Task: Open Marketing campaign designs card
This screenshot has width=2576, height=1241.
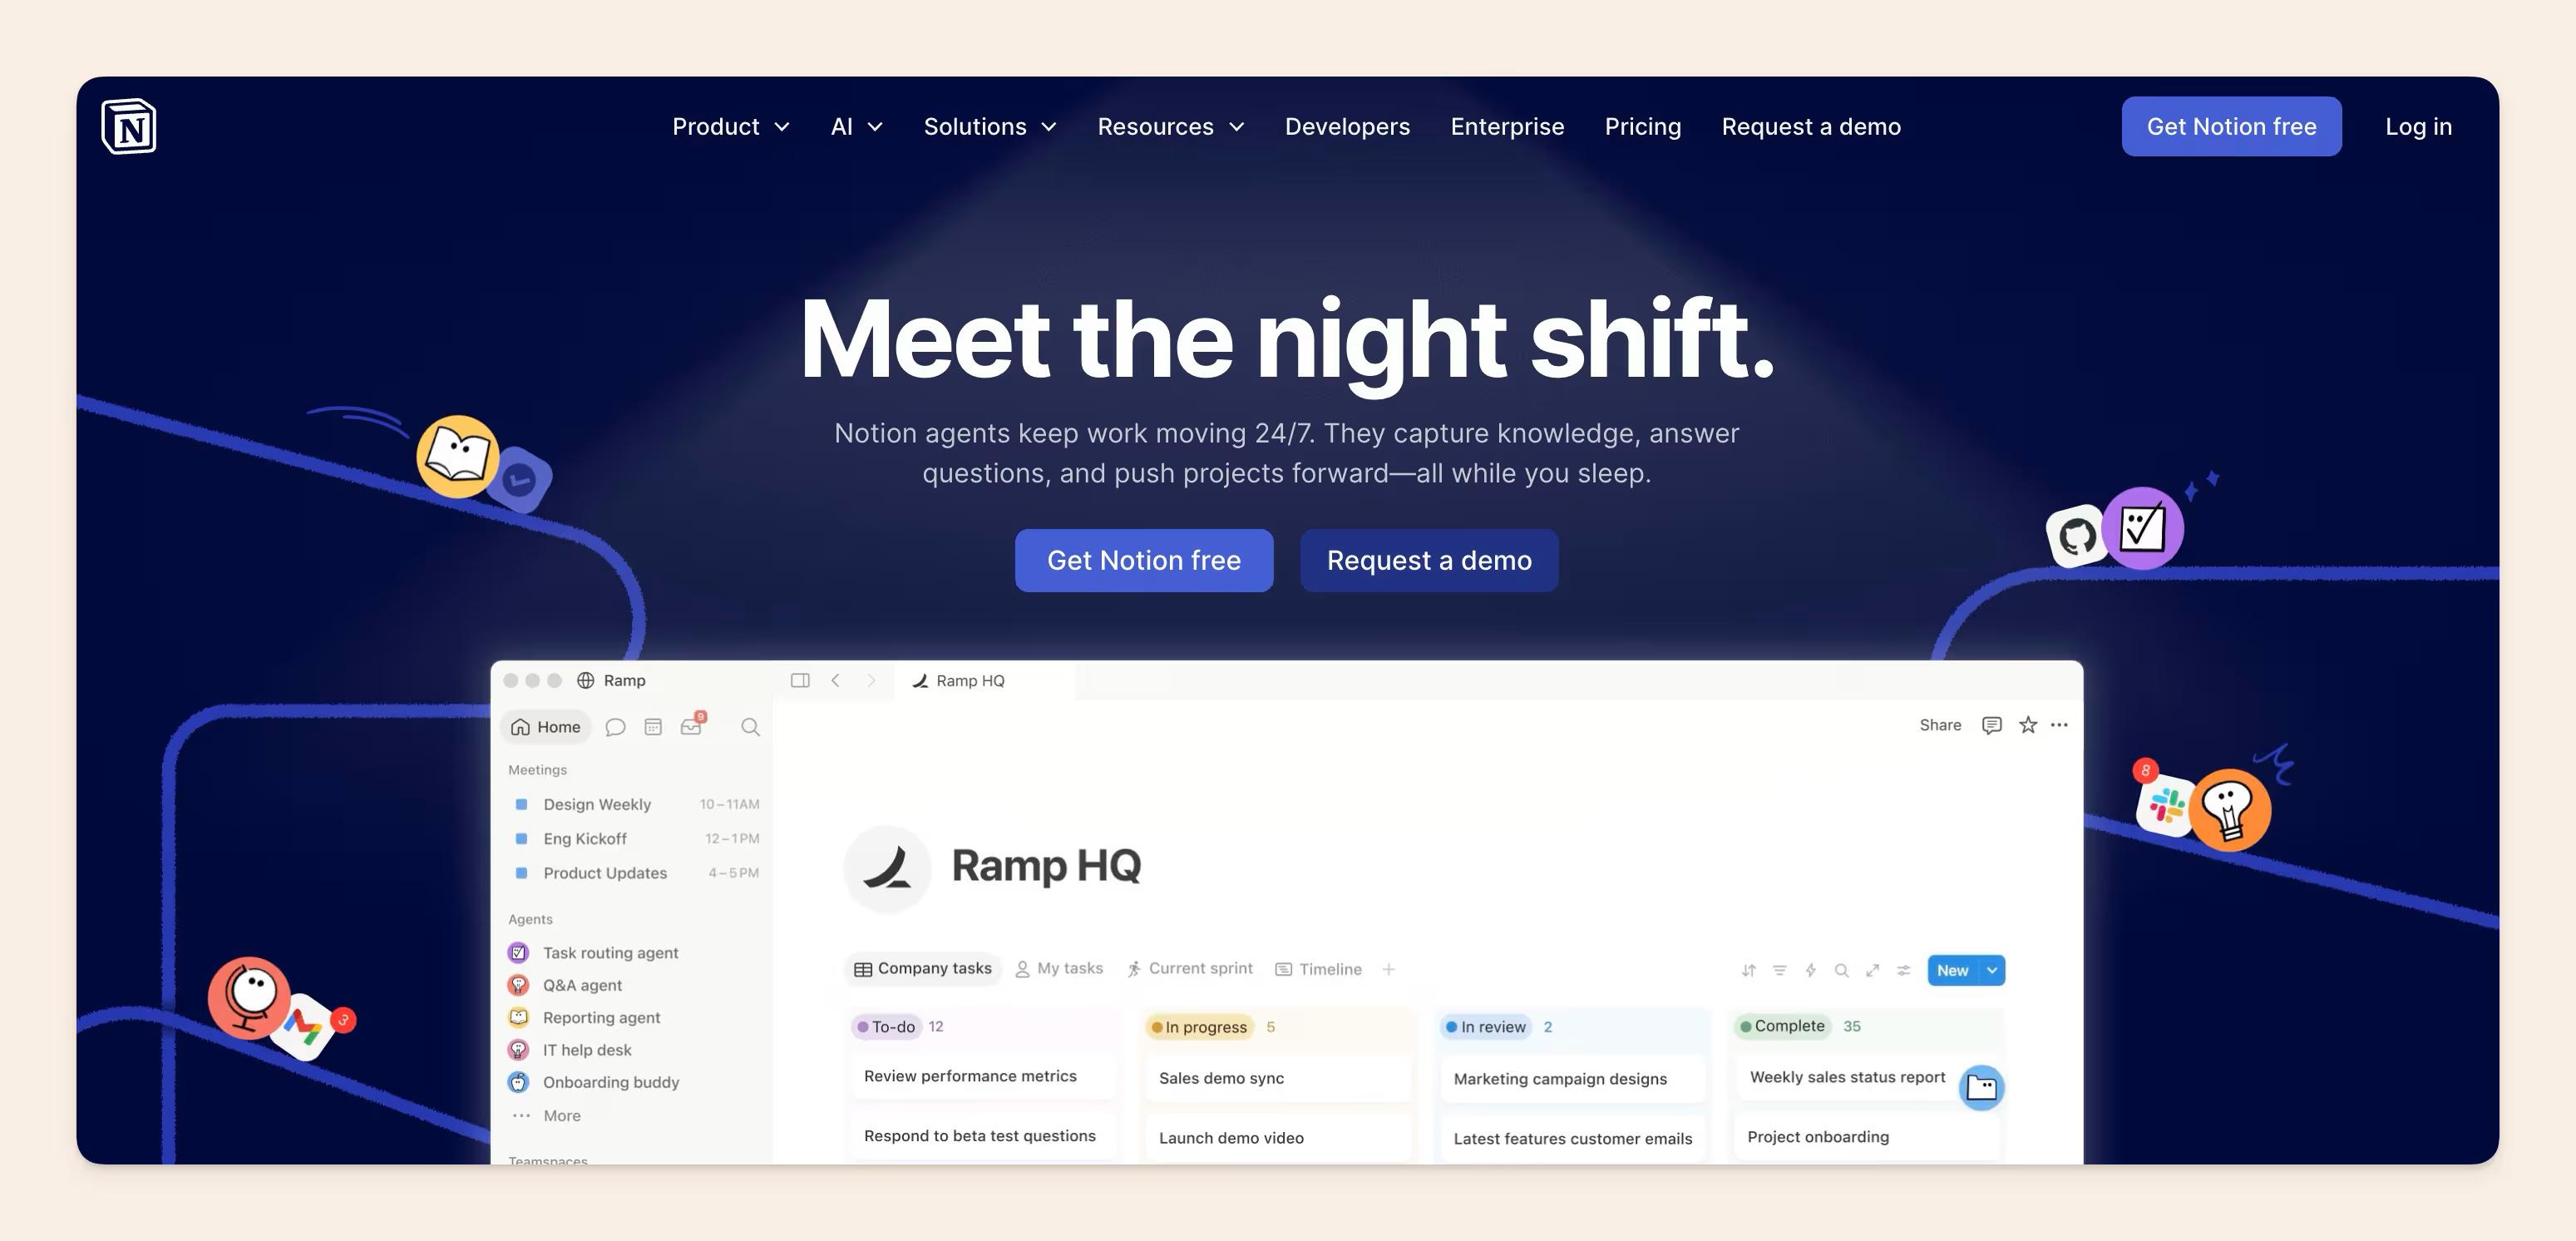Action: pyautogui.click(x=1572, y=1079)
